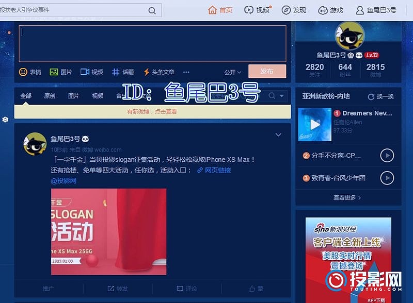Image resolution: width=413 pixels, height=303 pixels.
Task: Click the 亚洲新歌榜-内地 chart title
Action: 326,96
